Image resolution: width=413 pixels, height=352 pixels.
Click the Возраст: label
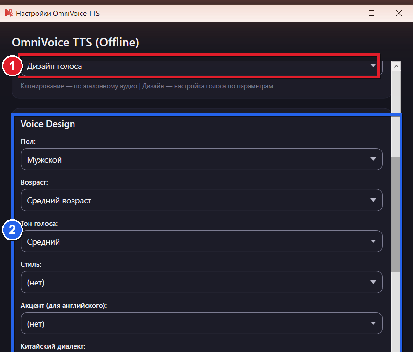pos(34,182)
